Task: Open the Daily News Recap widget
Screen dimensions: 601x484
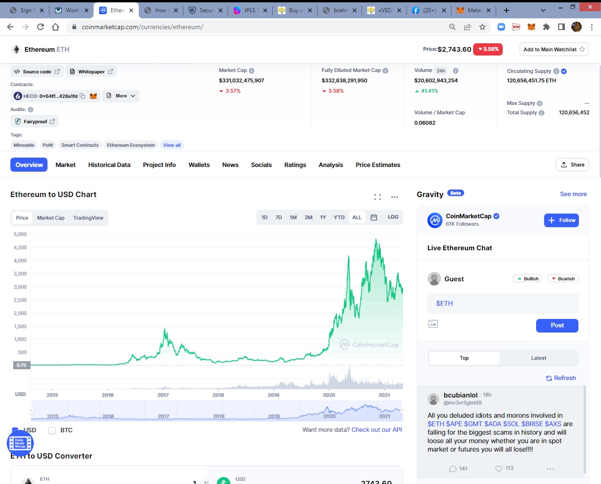Action: coord(20,443)
